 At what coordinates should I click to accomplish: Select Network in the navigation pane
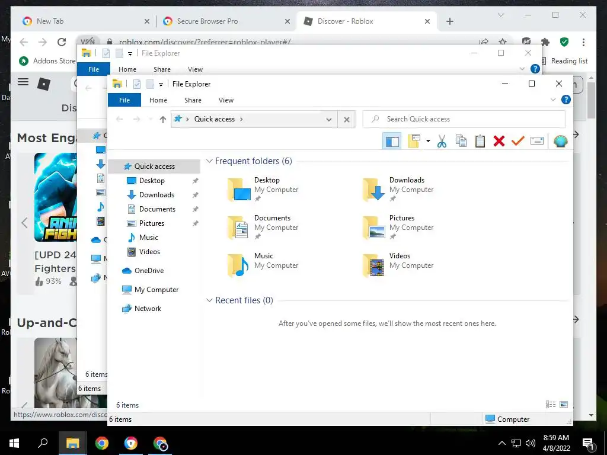click(148, 309)
